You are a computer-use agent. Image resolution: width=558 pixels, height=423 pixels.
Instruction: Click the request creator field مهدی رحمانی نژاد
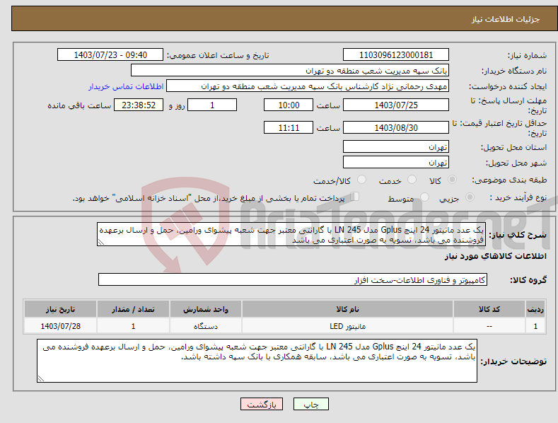[308, 86]
